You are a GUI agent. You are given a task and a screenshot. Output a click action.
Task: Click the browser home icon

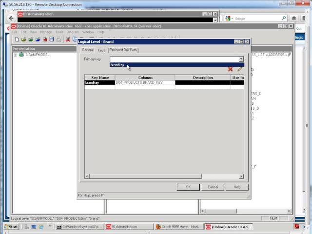coord(294,19)
